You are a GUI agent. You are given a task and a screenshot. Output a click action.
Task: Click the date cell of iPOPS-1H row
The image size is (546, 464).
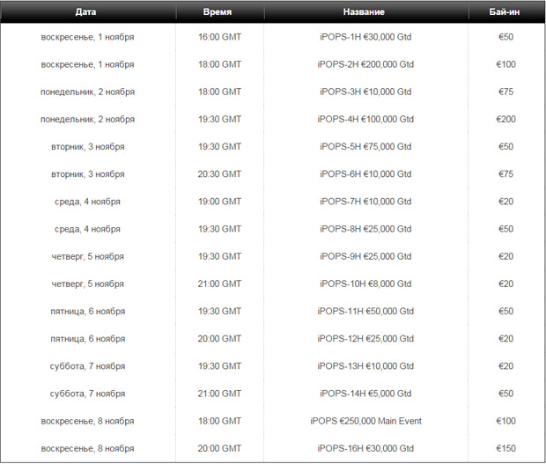point(88,37)
